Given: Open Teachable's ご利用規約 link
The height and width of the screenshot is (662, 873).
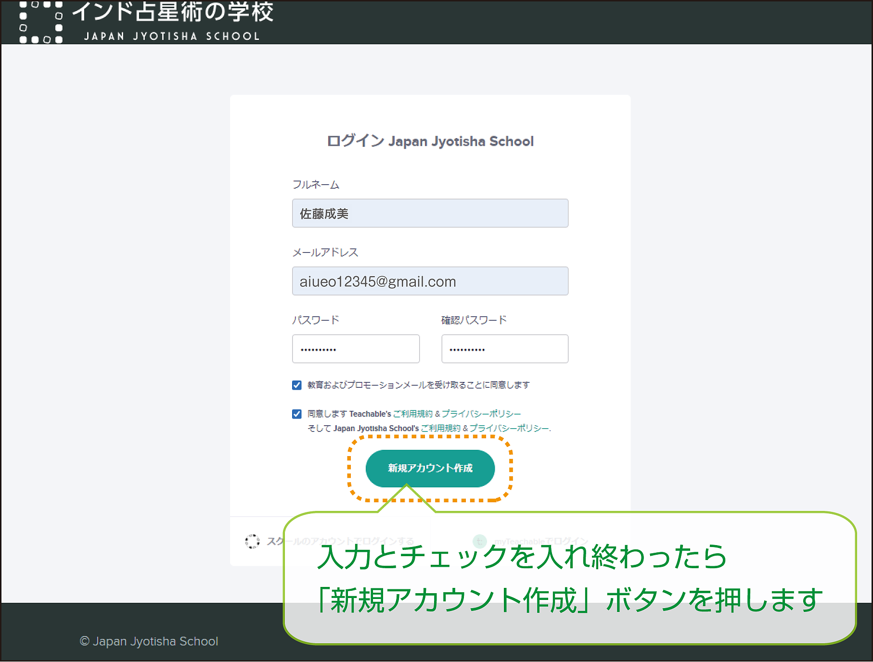Looking at the screenshot, I should coord(413,414).
